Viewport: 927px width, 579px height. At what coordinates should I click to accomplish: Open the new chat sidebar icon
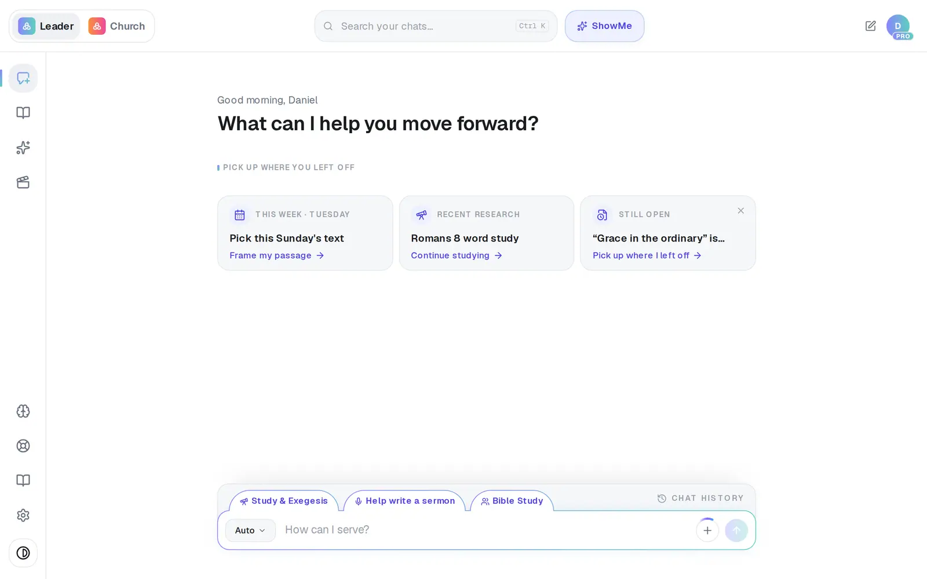coord(23,78)
